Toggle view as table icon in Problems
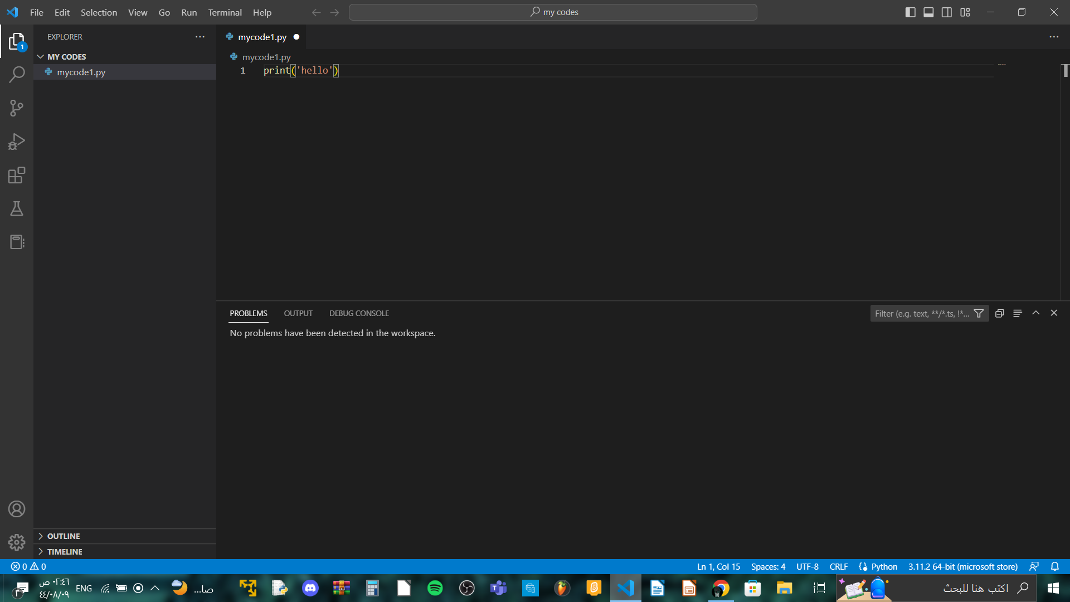The height and width of the screenshot is (602, 1070). click(x=1018, y=313)
